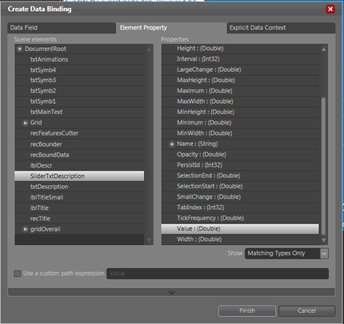Expand the gridOverall tree node

[x=26, y=229]
